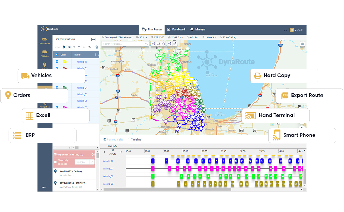Click the left arrow beside 45 minute
This screenshot has height=212, width=344.
click(x=104, y=152)
